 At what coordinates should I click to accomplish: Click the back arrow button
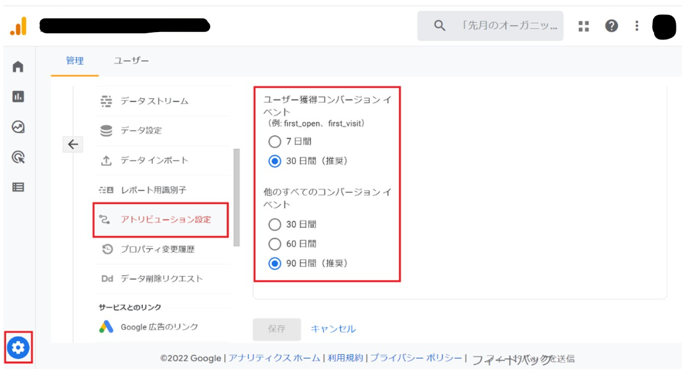pyautogui.click(x=73, y=144)
